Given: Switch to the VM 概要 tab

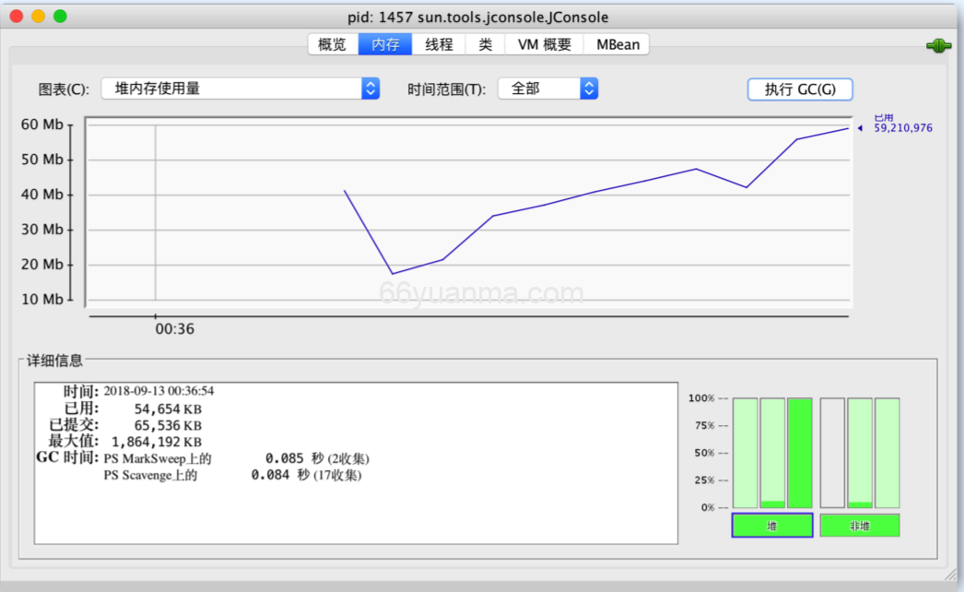Looking at the screenshot, I should [x=544, y=43].
